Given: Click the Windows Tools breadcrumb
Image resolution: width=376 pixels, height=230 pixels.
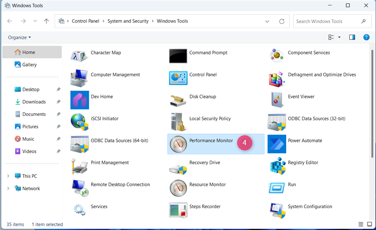Looking at the screenshot, I should tap(172, 21).
